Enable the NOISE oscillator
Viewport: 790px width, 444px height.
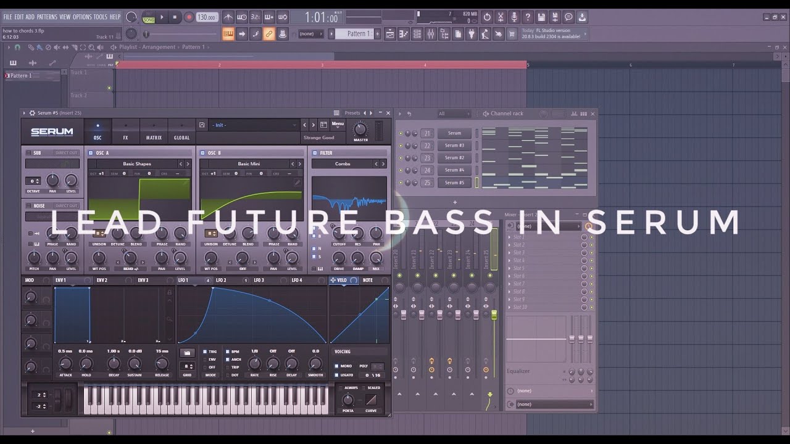[28, 206]
